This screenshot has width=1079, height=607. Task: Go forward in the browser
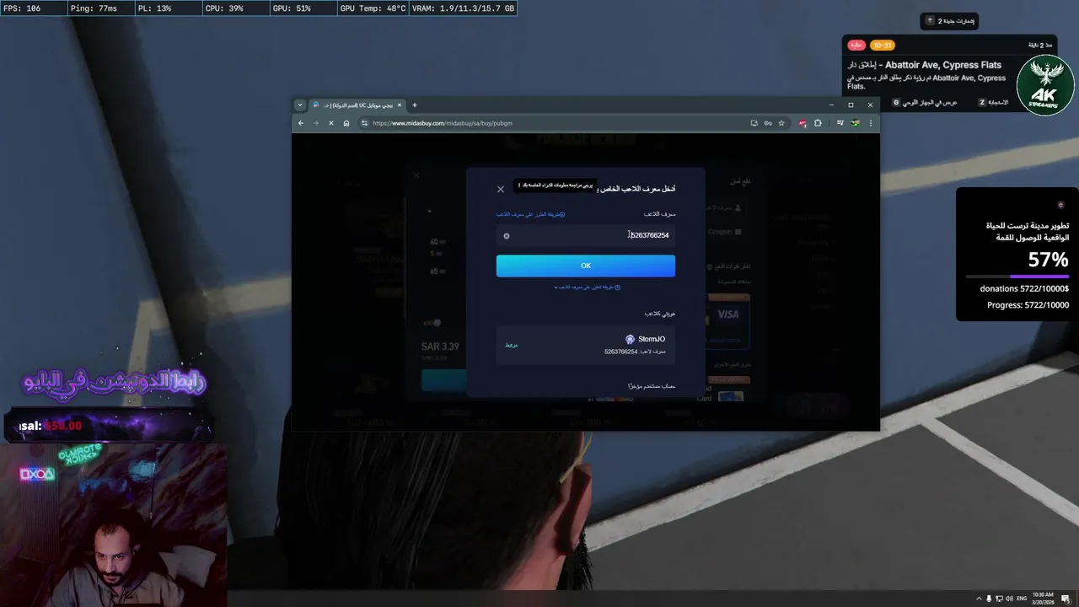pyautogui.click(x=316, y=123)
